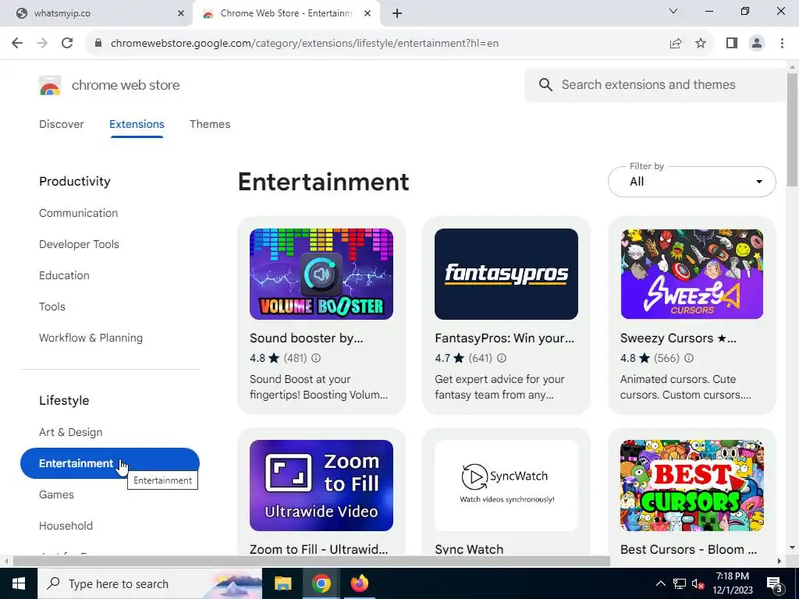This screenshot has height=599, width=799.
Task: Launch Firefox from the taskbar
Action: (x=359, y=583)
